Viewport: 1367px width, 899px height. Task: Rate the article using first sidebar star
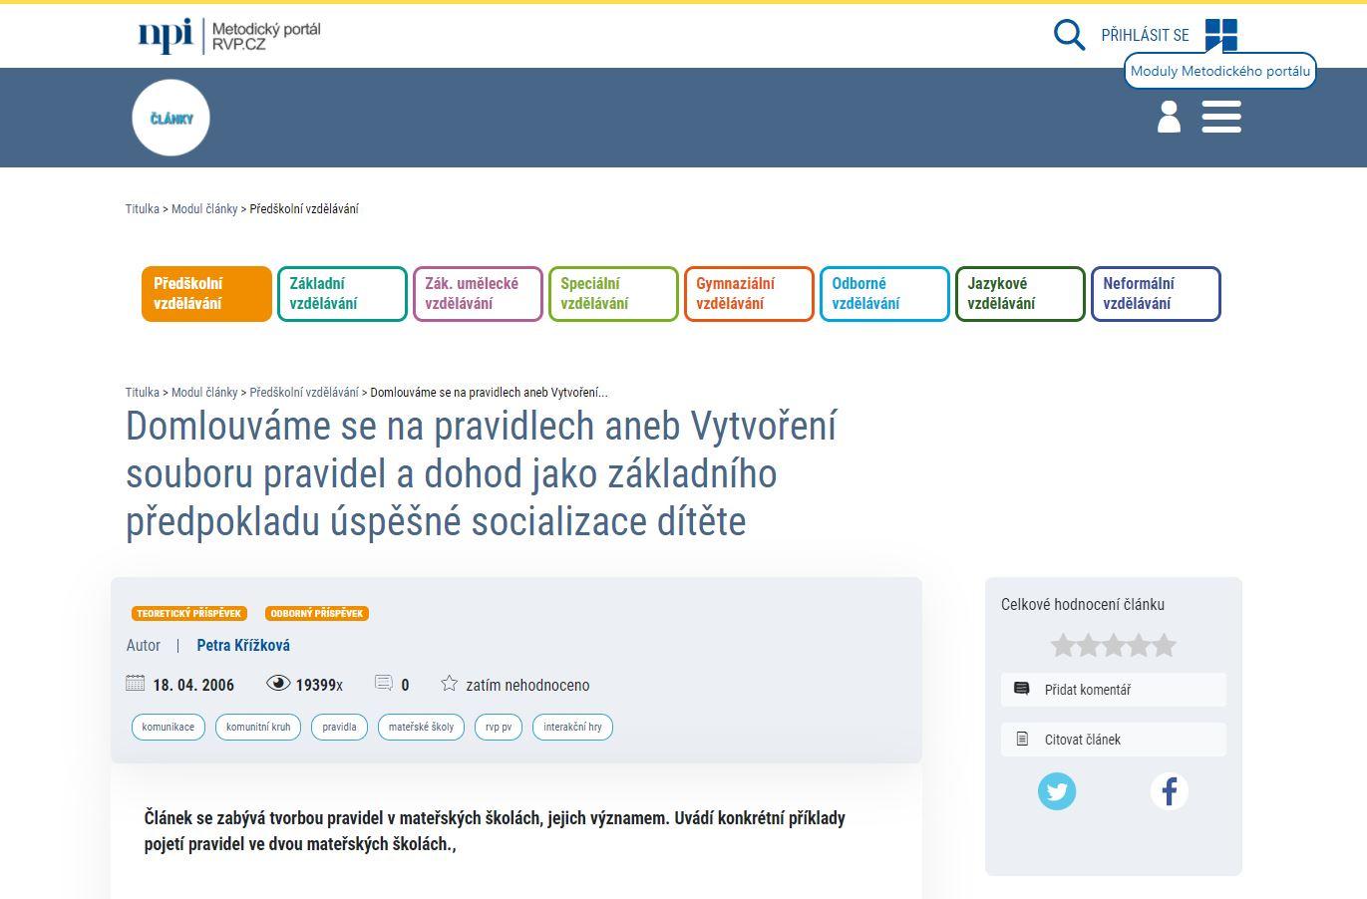click(1061, 645)
